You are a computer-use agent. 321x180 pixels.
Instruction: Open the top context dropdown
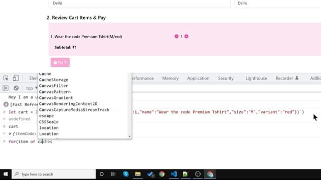point(32,88)
